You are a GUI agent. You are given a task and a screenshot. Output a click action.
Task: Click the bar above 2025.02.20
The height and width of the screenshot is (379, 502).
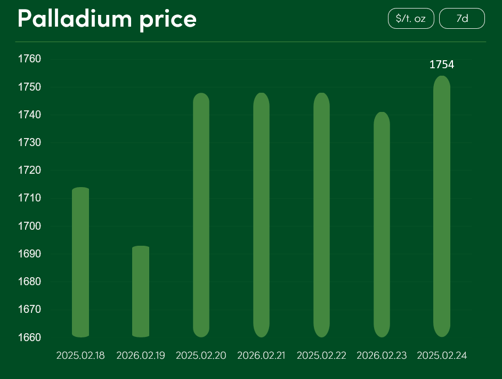click(201, 215)
